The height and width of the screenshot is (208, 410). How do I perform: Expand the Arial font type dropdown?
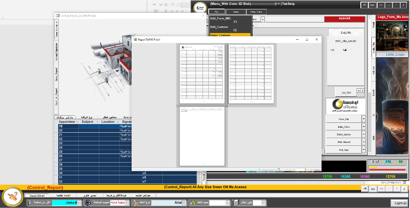tap(184, 203)
